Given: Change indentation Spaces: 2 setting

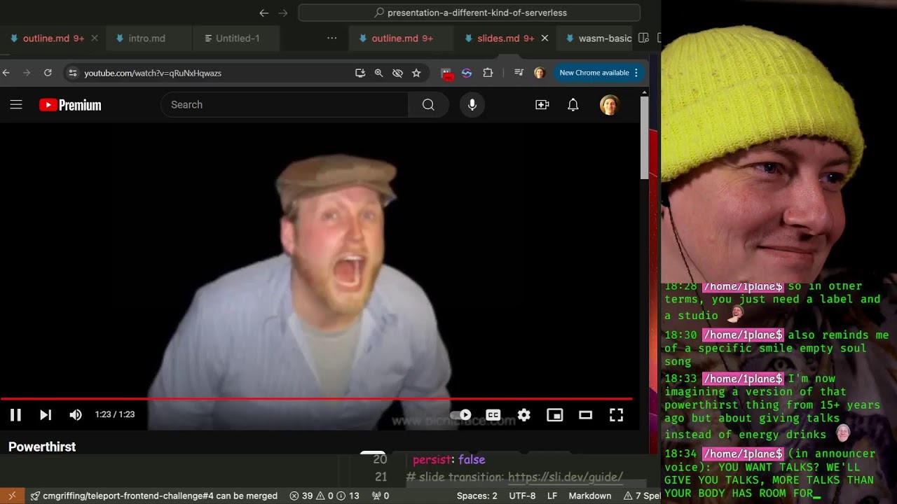Looking at the screenshot, I should (x=477, y=496).
